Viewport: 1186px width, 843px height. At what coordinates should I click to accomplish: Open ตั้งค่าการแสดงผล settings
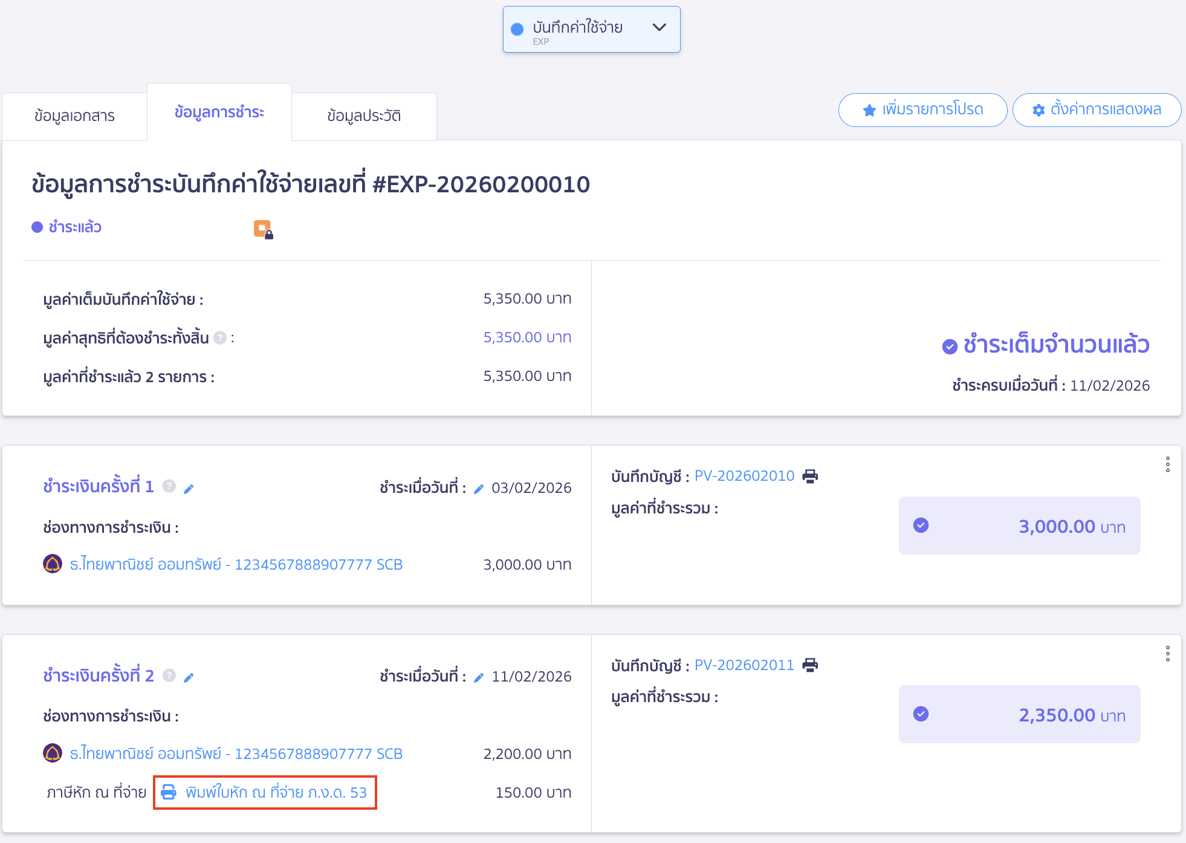click(x=1097, y=110)
